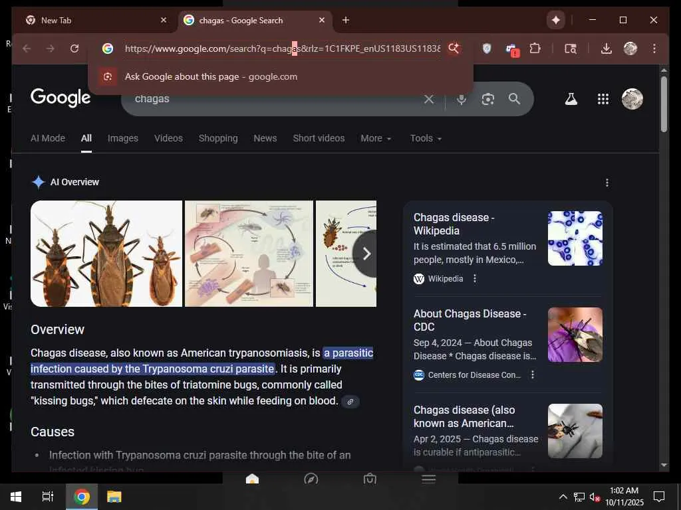Open Google account avatar on the page

click(632, 99)
